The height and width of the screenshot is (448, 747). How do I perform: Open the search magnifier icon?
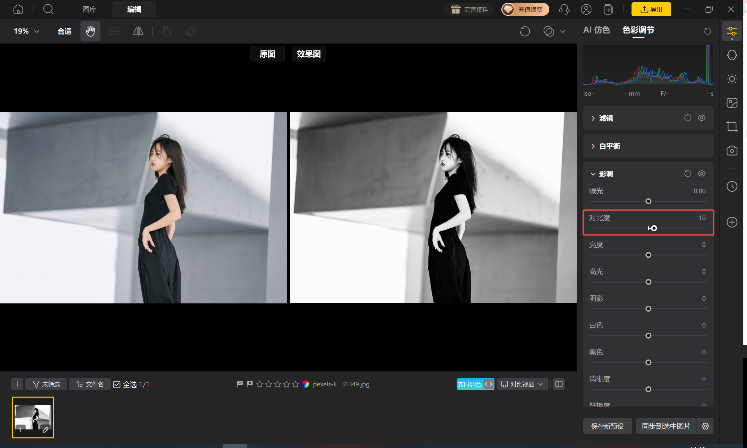click(48, 9)
